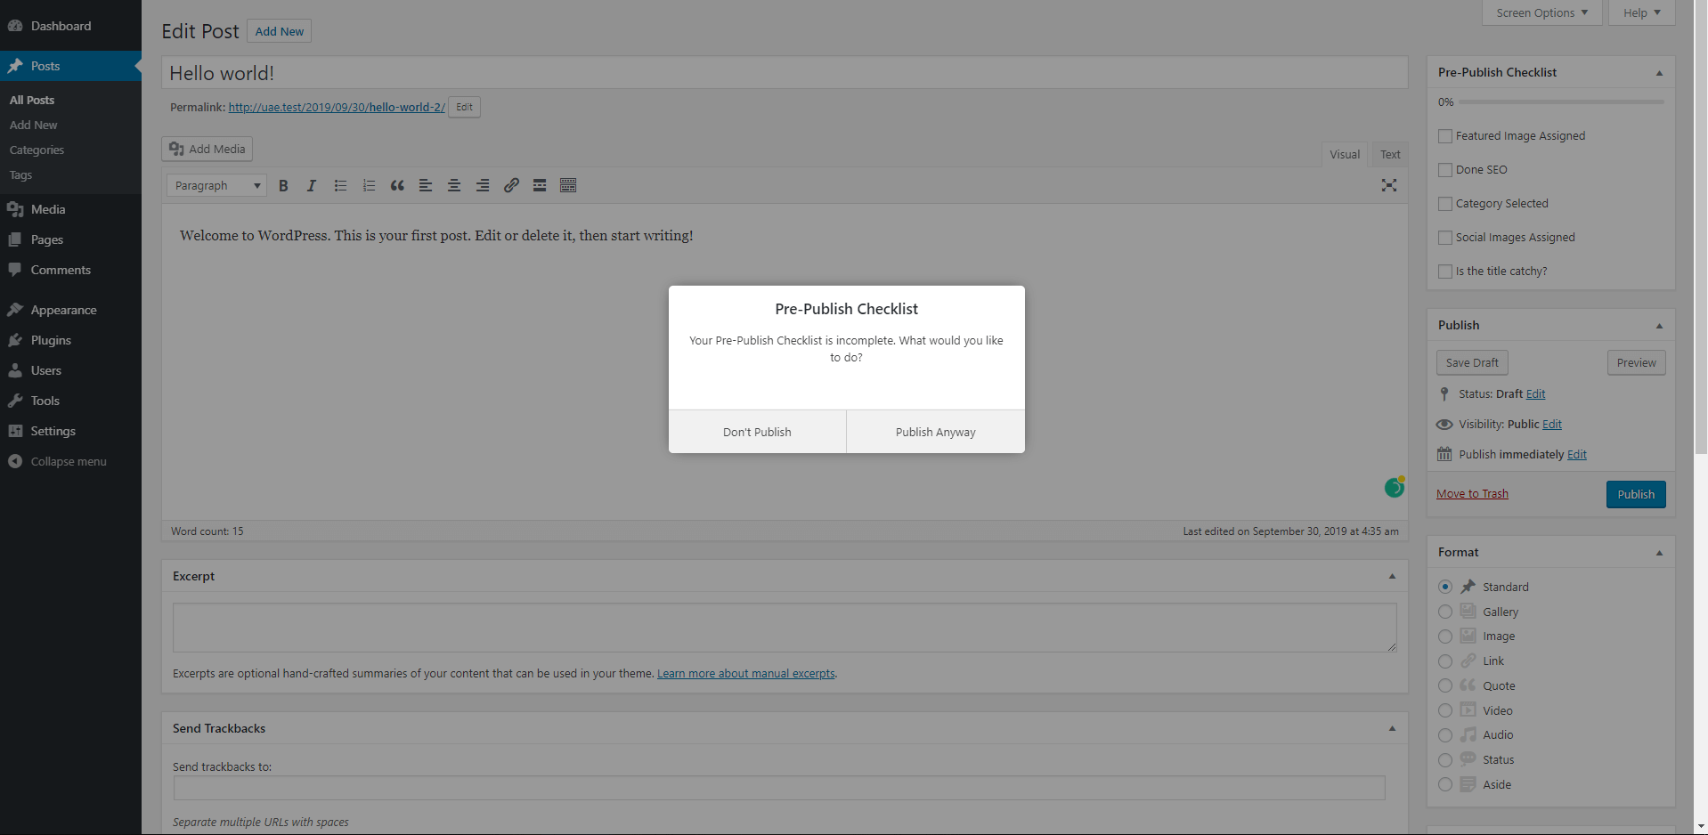
Task: Align text center
Action: point(454,185)
